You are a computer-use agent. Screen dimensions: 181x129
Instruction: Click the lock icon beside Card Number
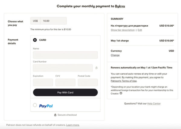pos(97,68)
